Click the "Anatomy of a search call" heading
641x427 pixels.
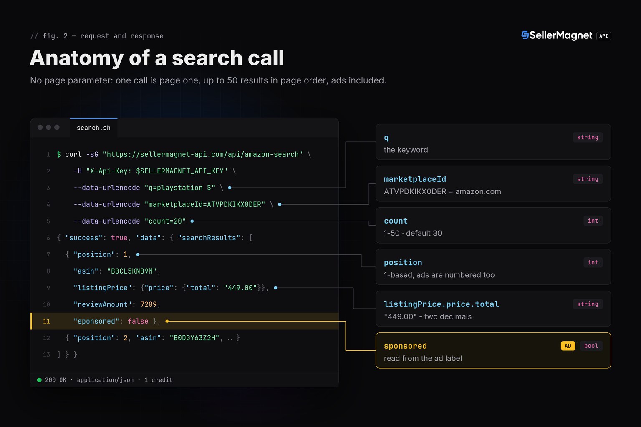157,58
